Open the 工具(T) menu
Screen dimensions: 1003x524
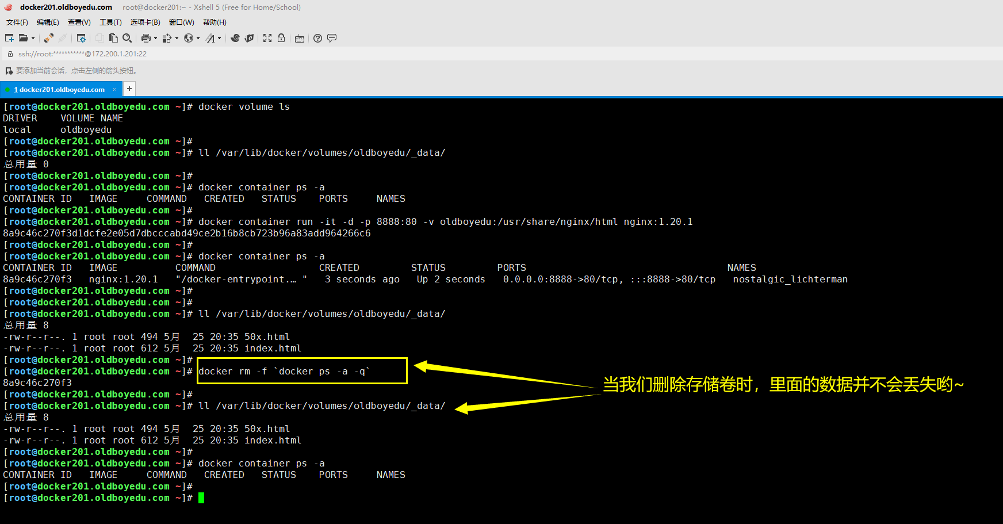[110, 22]
